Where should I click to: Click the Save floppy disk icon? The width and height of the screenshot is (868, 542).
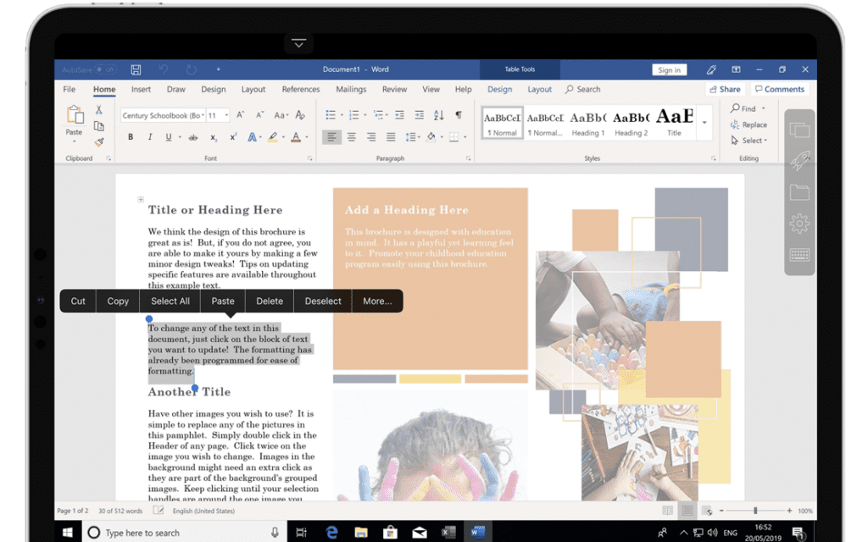pos(136,69)
